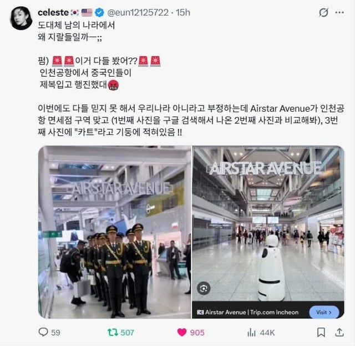Click the share upload icon
The image size is (355, 346).
[x=339, y=333]
